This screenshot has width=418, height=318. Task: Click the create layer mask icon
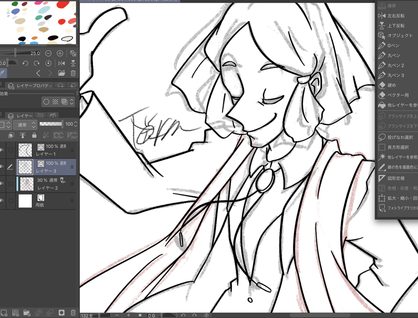pyautogui.click(x=61, y=312)
